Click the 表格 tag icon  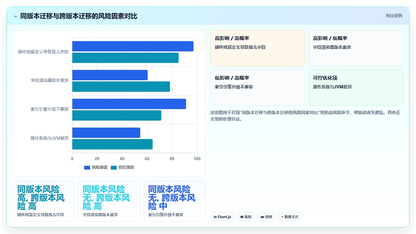tap(242, 217)
